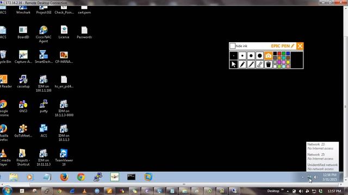Pick the orange ink color swatch

pyautogui.click(x=279, y=58)
